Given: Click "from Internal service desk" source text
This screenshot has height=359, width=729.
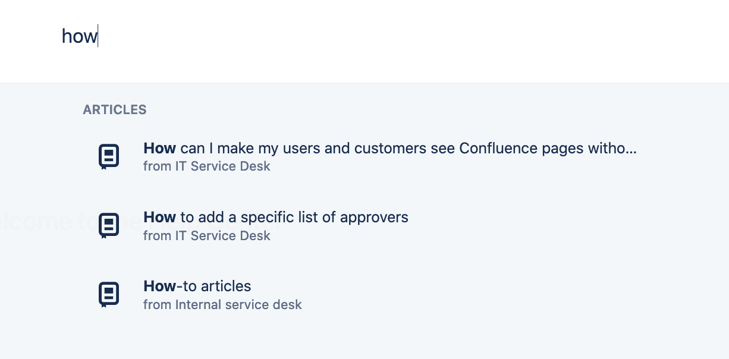Looking at the screenshot, I should pyautogui.click(x=222, y=304).
